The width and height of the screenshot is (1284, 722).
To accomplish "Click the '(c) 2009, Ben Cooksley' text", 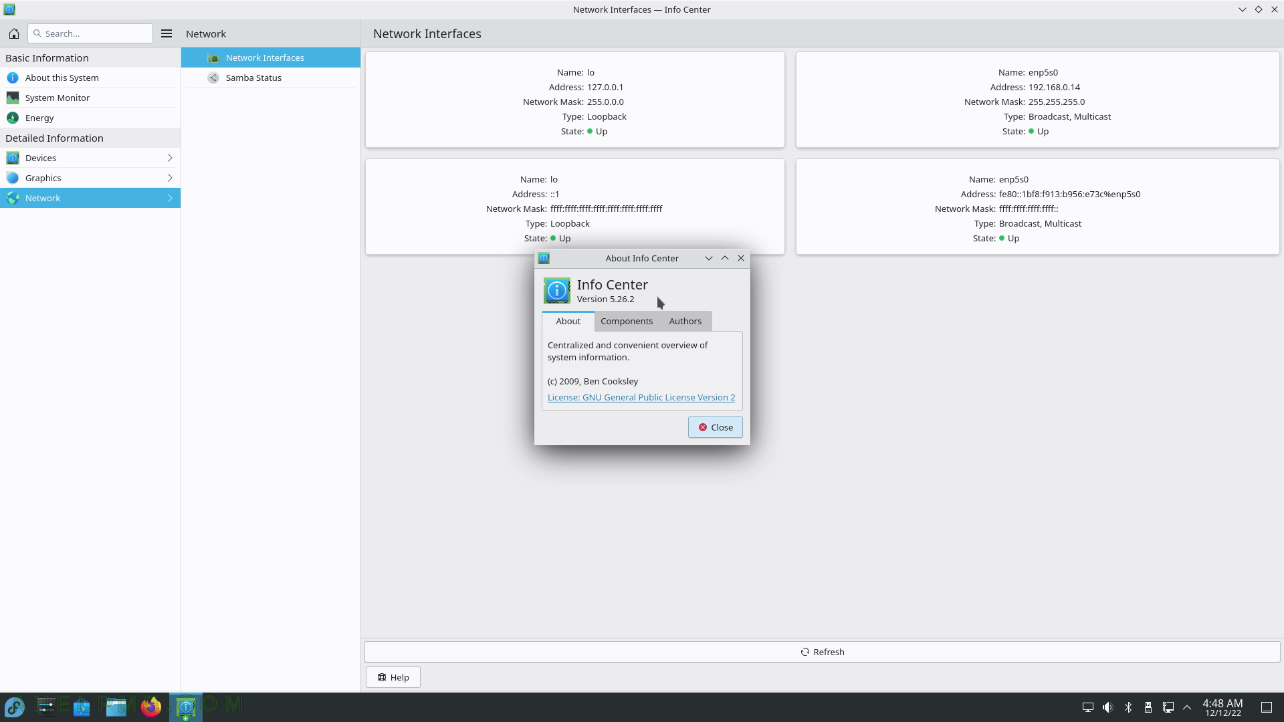I will pos(593,381).
